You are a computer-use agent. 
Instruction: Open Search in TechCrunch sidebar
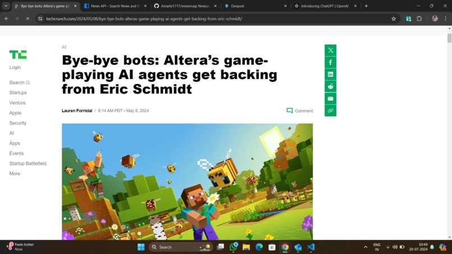(x=19, y=82)
